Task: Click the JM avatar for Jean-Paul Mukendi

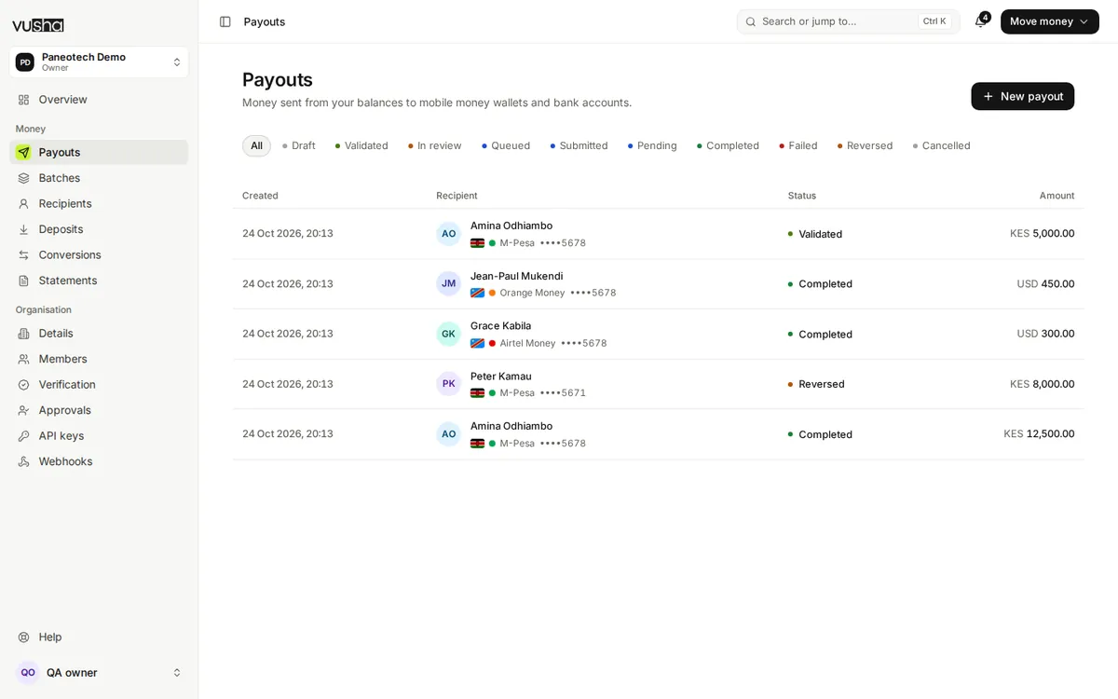Action: [448, 283]
